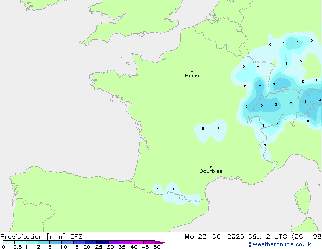Select the dot marker above Dourbies label

[x=211, y=167]
